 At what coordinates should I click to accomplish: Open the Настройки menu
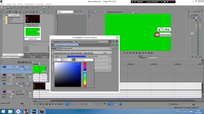pos(40,4)
